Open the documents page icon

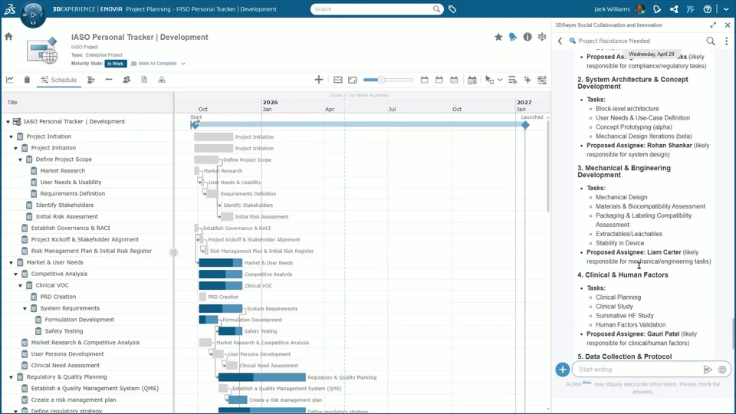point(144,80)
